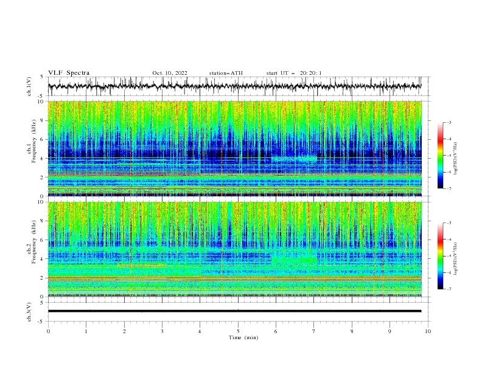Click the flat black ch.3 voltage trace
The height and width of the screenshot is (372, 482).
[234, 311]
